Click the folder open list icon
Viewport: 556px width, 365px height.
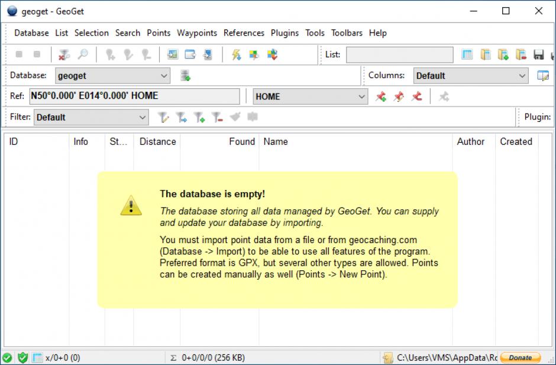[x=486, y=54]
